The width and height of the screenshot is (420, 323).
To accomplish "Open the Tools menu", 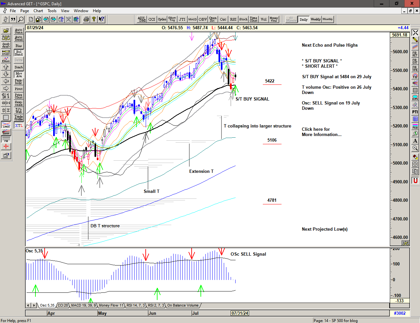I will coord(52,11).
